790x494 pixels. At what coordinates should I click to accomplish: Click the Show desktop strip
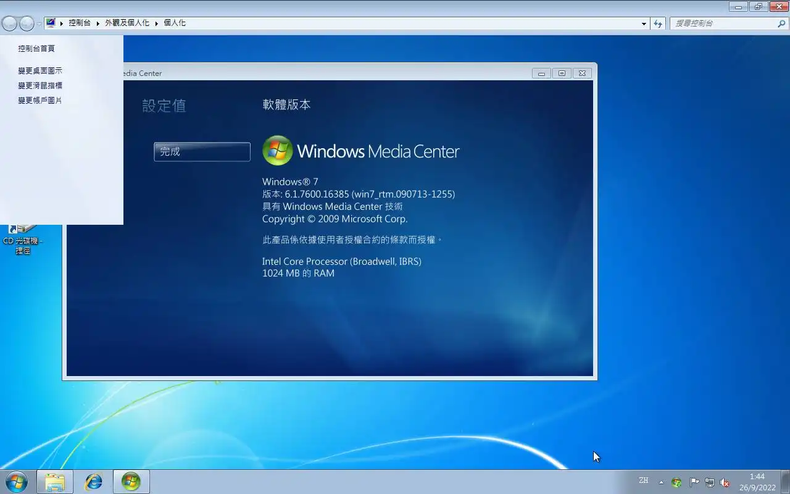point(785,482)
